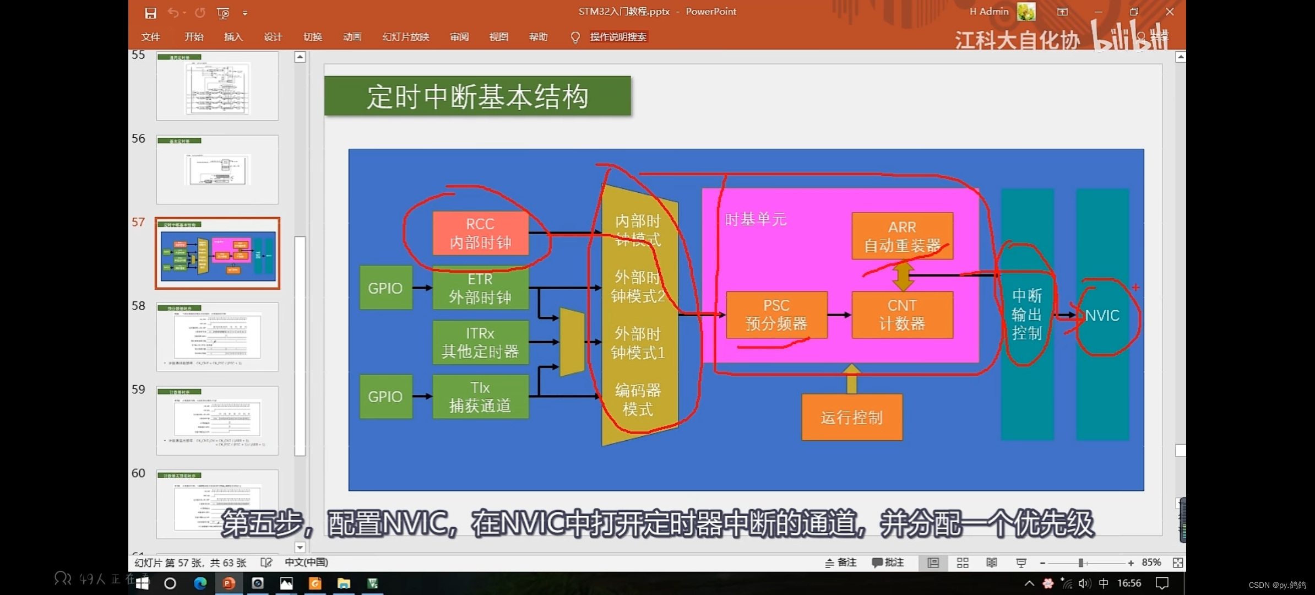
Task: Click the Undo arrow icon
Action: 173,12
